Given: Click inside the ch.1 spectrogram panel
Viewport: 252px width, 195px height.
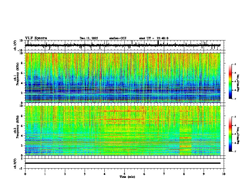Looking at the screenshot, I should tap(122, 78).
